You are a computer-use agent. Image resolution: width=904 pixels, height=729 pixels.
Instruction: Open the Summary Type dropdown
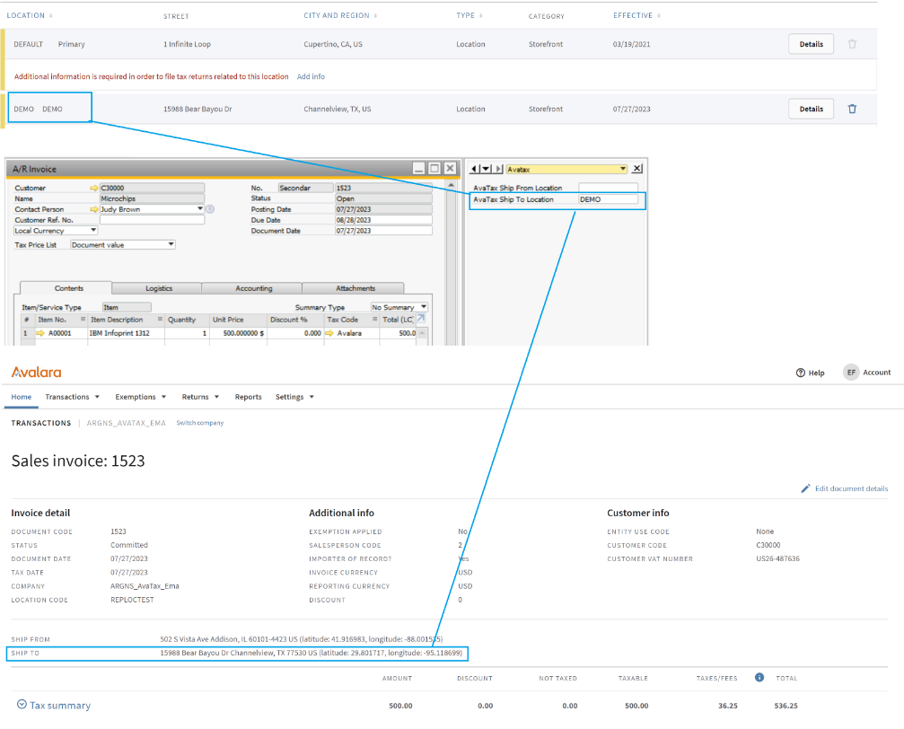(424, 307)
